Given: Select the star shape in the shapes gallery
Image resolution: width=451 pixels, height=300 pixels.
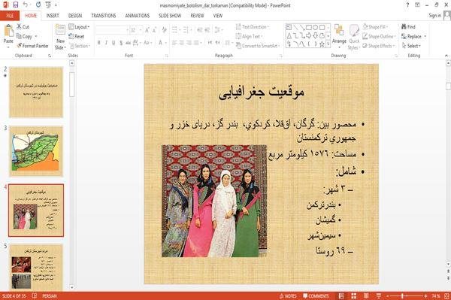Looking at the screenshot, I should tap(322, 44).
